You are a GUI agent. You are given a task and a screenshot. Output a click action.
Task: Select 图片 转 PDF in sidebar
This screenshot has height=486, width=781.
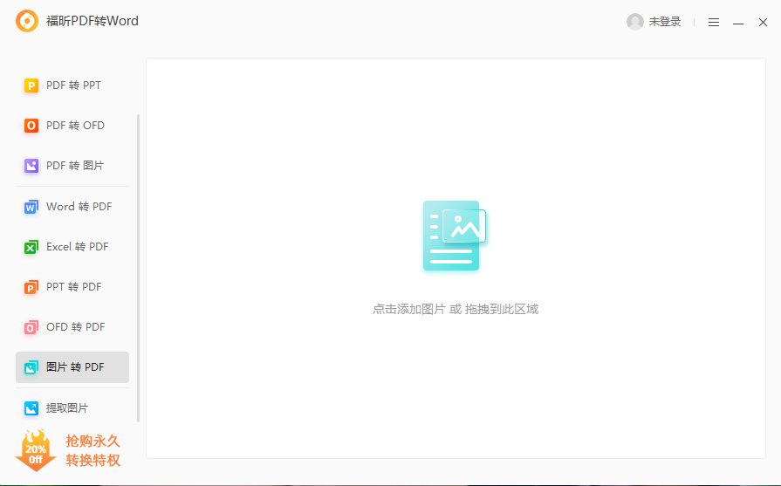(x=72, y=367)
